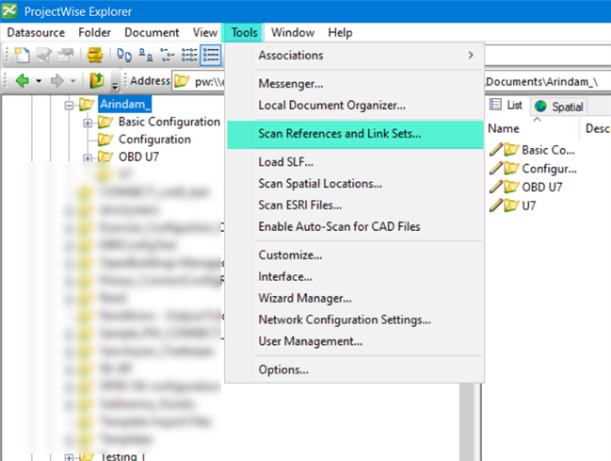Open the back history dropdown arrow
Viewport: 611px width, 461px height.
click(39, 81)
